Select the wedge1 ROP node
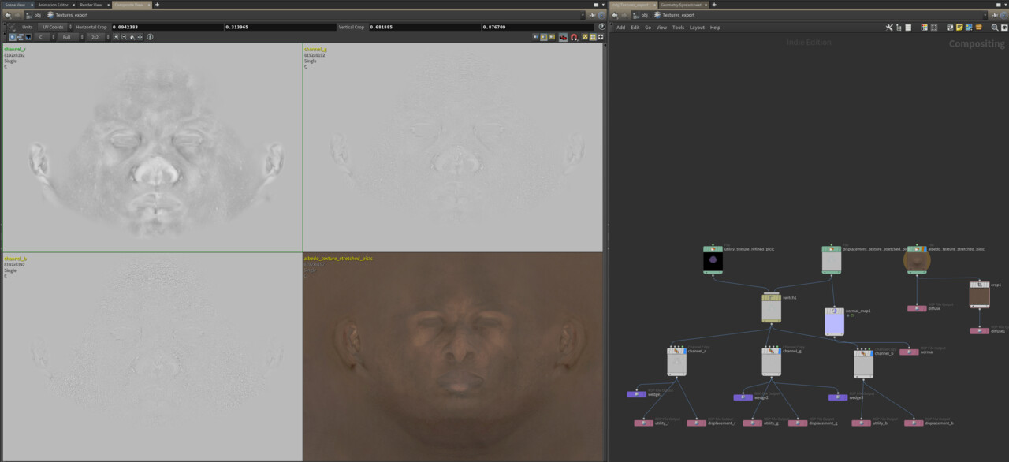 tap(637, 394)
